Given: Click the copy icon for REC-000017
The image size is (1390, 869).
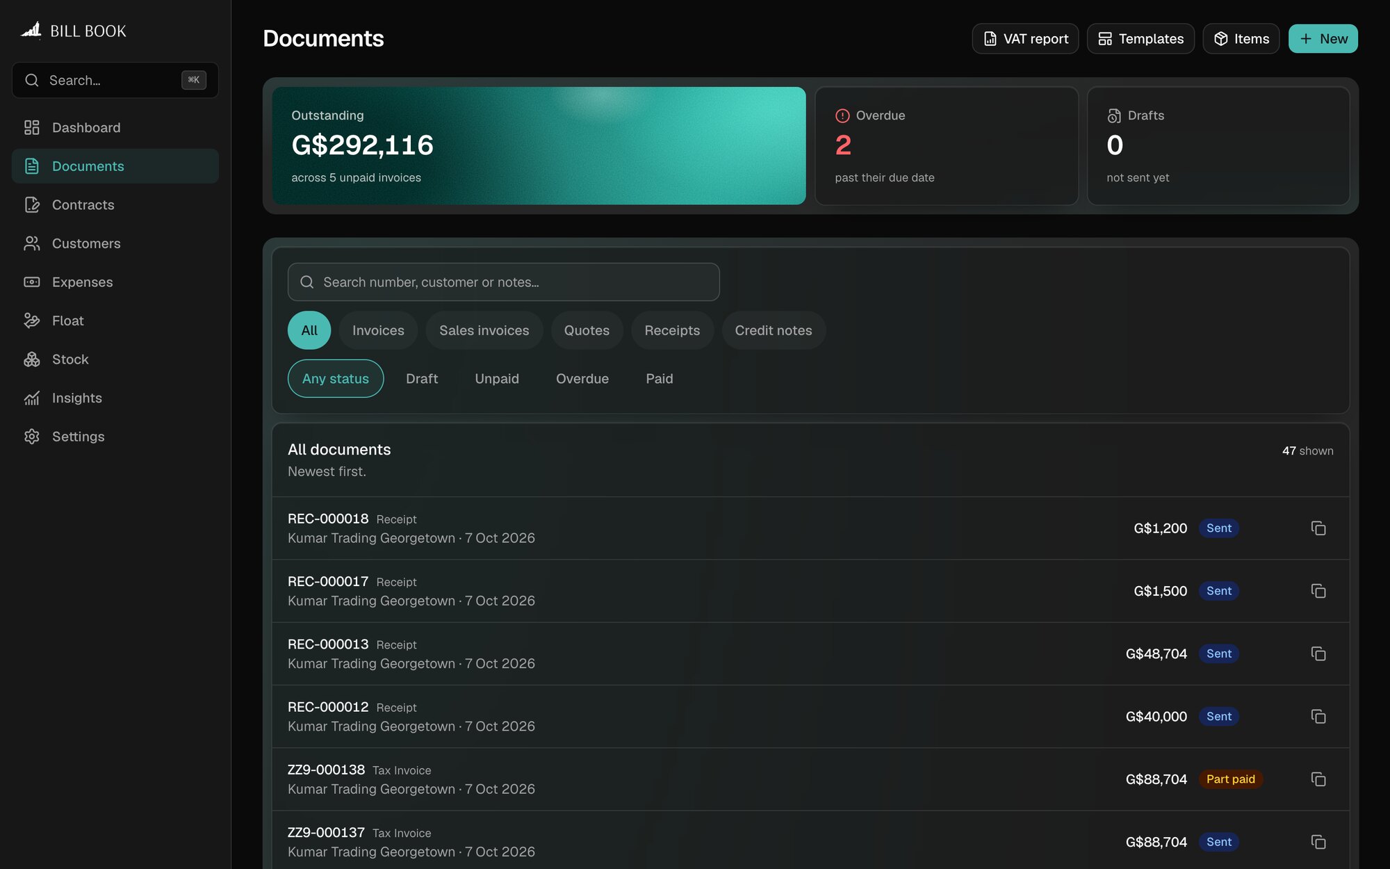Looking at the screenshot, I should click(x=1318, y=591).
